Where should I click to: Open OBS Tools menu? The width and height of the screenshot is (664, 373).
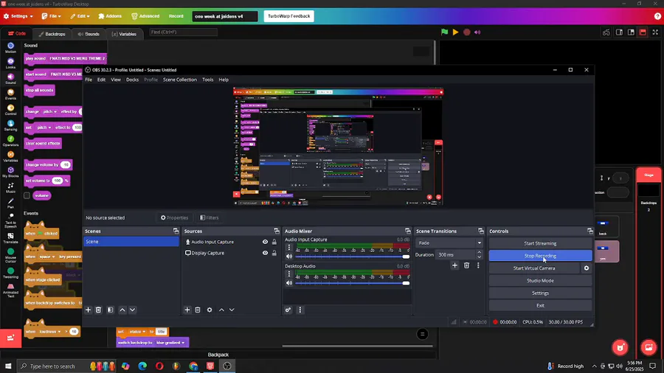207,80
